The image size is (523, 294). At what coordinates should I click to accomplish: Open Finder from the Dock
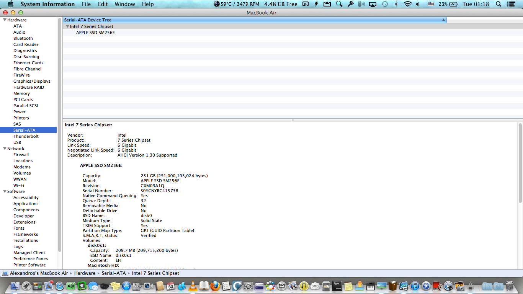click(15, 286)
